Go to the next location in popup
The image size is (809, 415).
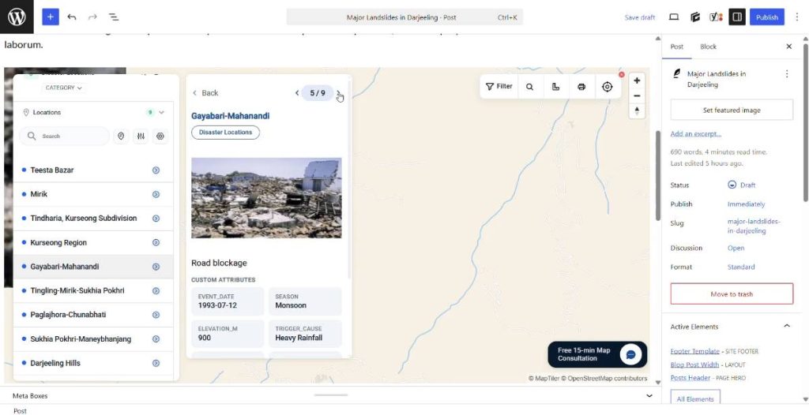(338, 93)
